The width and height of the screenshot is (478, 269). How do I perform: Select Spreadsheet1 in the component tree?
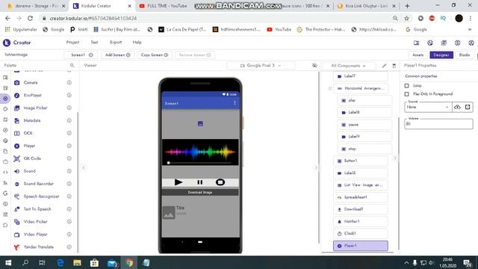click(x=361, y=197)
